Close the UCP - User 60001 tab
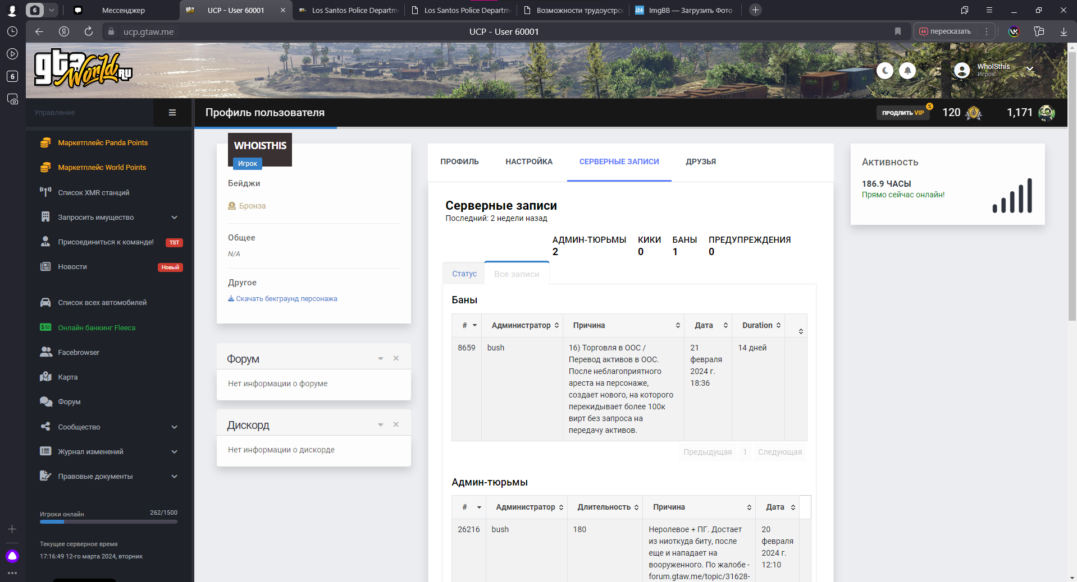This screenshot has width=1077, height=582. pyautogui.click(x=283, y=10)
